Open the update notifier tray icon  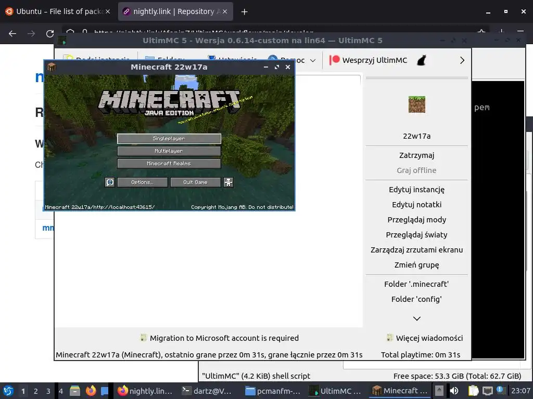coord(500,390)
